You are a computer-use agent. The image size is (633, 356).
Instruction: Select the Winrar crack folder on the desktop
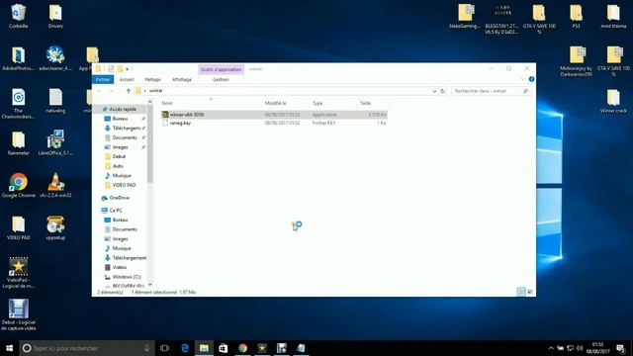(613, 101)
